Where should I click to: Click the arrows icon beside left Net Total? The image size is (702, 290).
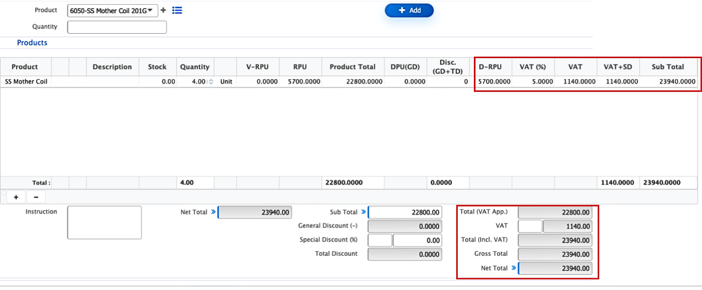(x=213, y=212)
